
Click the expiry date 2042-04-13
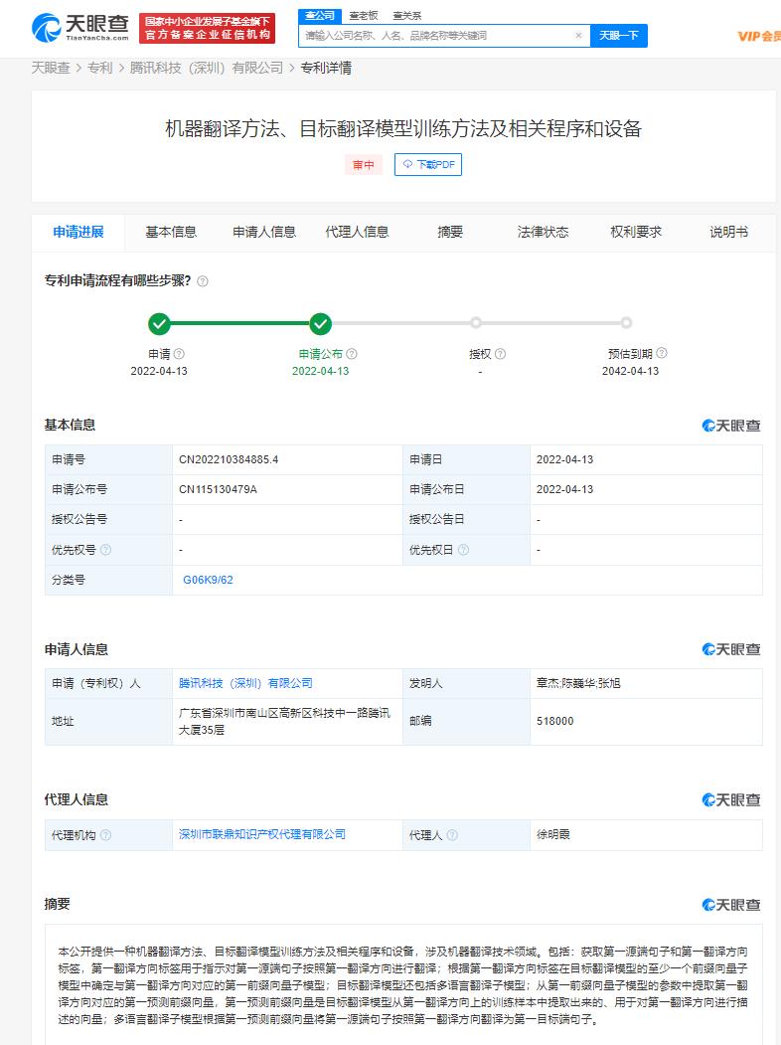(631, 371)
